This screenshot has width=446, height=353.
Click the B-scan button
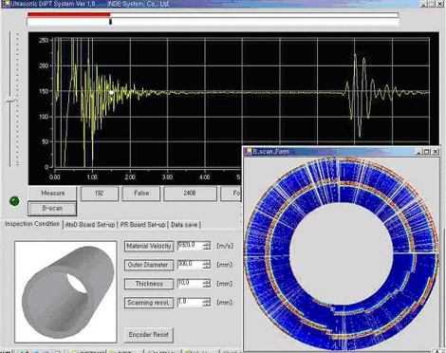[52, 209]
